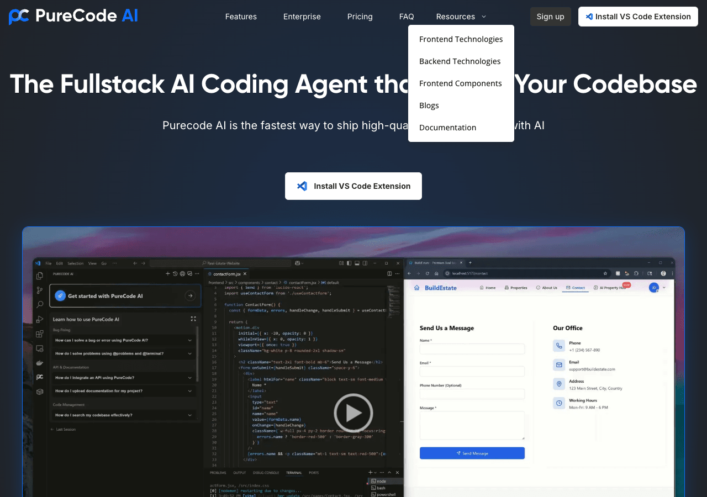707x497 pixels.
Task: Click the phone icon under Our Office
Action: tap(559, 346)
